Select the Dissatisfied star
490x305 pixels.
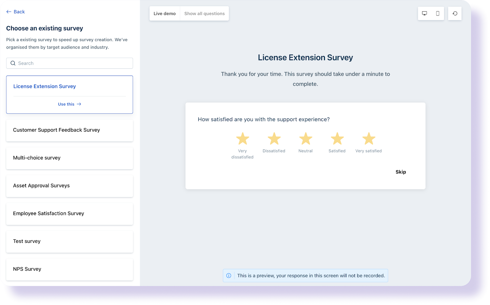point(274,139)
